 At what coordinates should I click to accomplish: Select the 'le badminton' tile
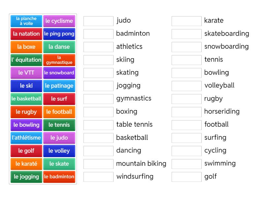click(59, 177)
